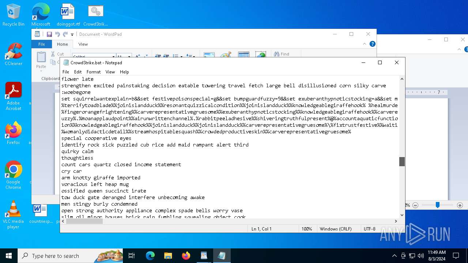This screenshot has height=263, width=468.
Task: Click the line 'flower late' in Notepad
Action: pyautogui.click(x=78, y=79)
